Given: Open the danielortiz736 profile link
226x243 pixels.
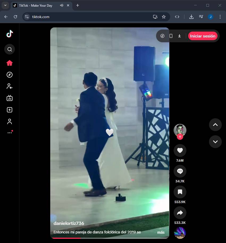Looking at the screenshot, I should [69, 224].
